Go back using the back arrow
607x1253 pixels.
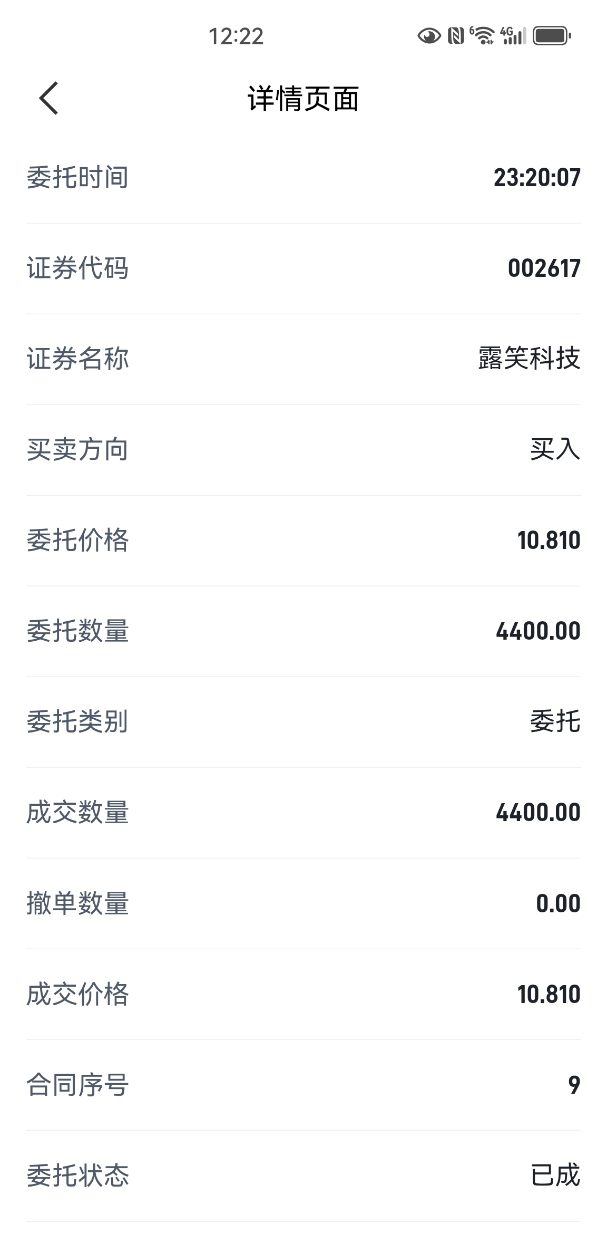(x=48, y=99)
